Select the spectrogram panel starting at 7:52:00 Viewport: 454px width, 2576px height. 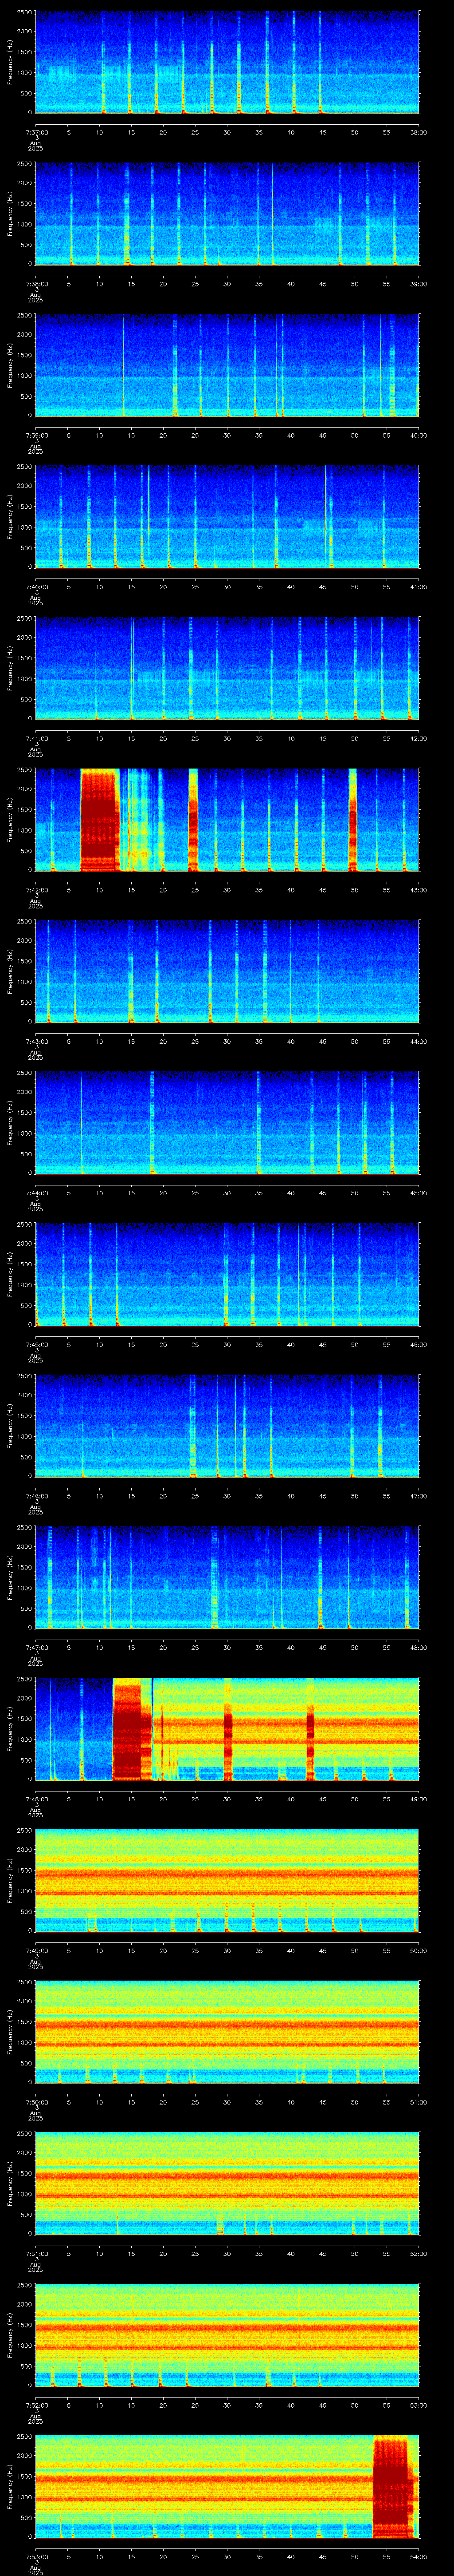point(227,2335)
